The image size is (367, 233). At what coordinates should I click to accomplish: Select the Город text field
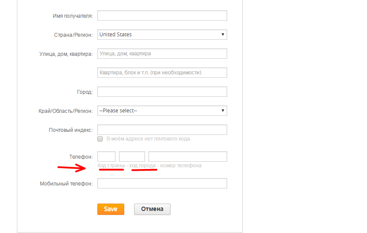pyautogui.click(x=162, y=92)
